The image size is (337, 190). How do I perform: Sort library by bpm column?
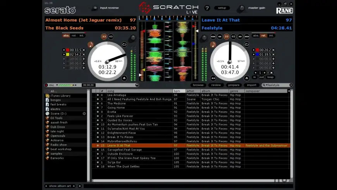point(179,91)
